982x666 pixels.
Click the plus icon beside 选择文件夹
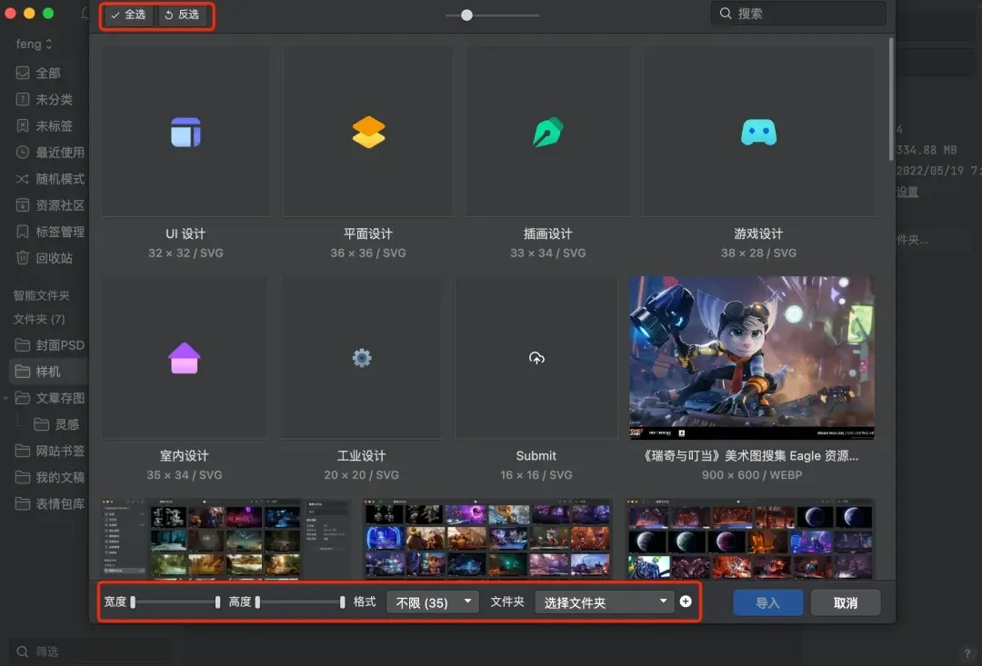686,601
